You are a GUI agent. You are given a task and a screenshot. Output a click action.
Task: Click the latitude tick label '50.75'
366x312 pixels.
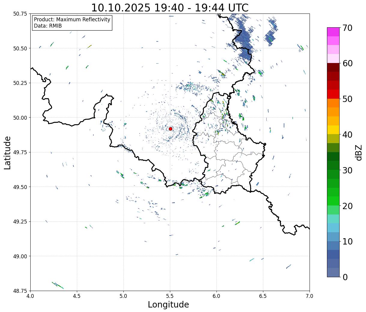pos(20,14)
